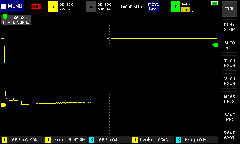Tap the 650uS cursor time readout
Image resolution: width=240 pixels, height=144 pixels.
pos(18,17)
